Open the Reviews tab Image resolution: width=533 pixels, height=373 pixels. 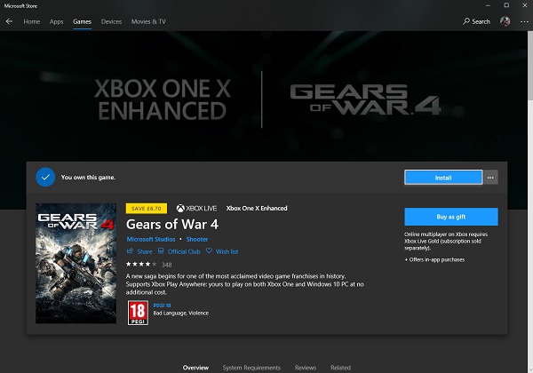(306, 368)
